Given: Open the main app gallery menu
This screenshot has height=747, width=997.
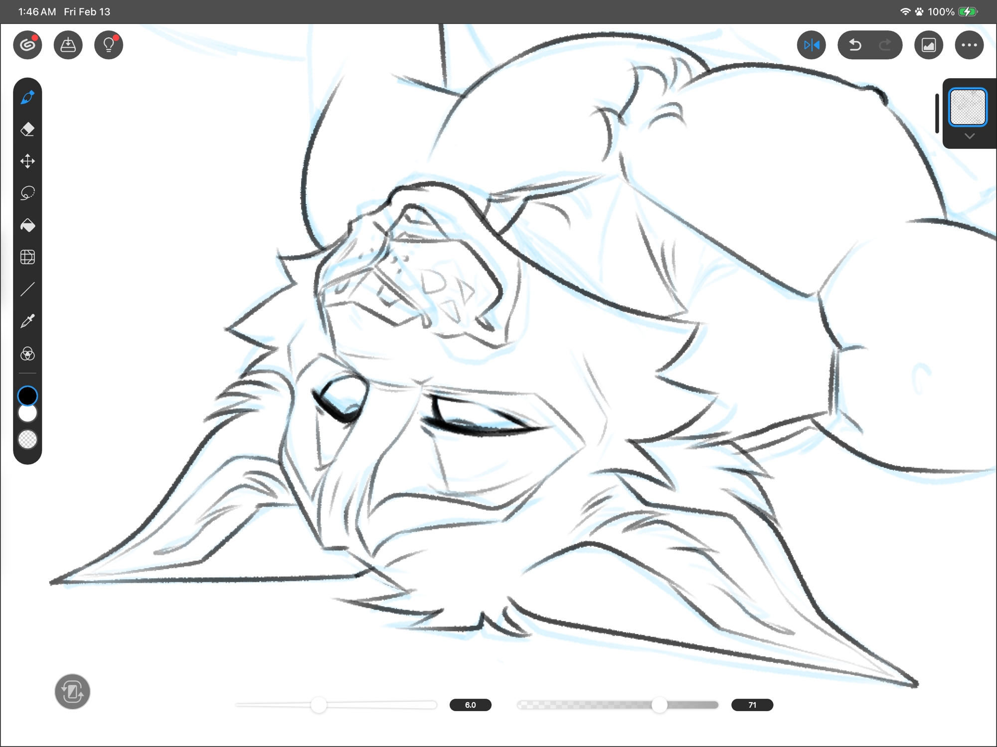Looking at the screenshot, I should coord(27,45).
